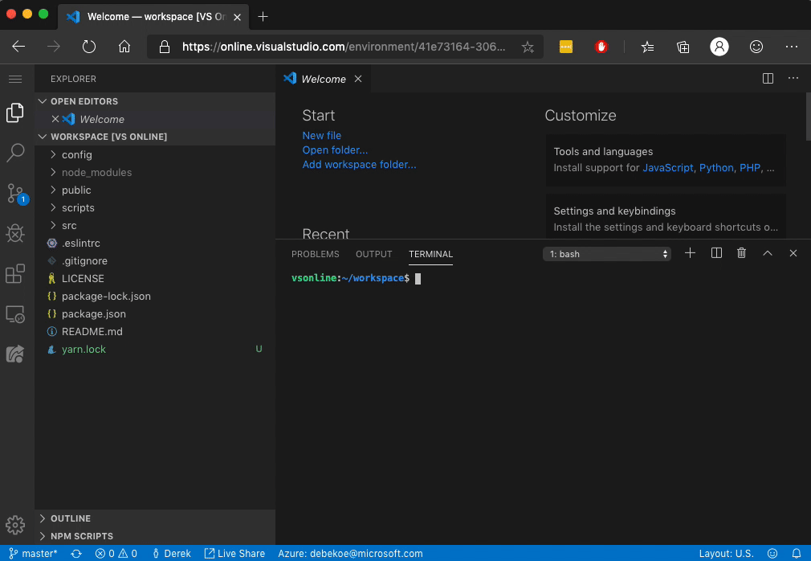
Task: Open browser Collections icon
Action: pyautogui.click(x=683, y=47)
